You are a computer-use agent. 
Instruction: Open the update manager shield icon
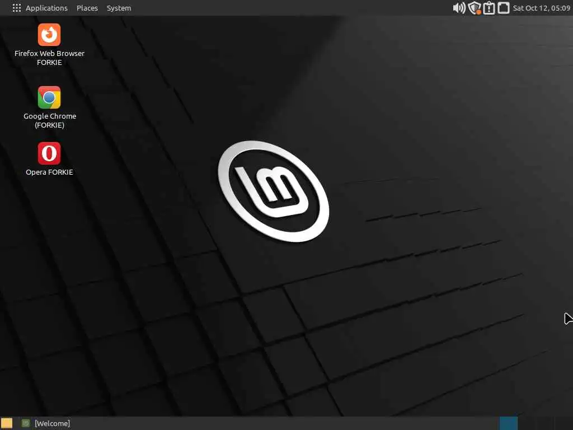point(475,8)
